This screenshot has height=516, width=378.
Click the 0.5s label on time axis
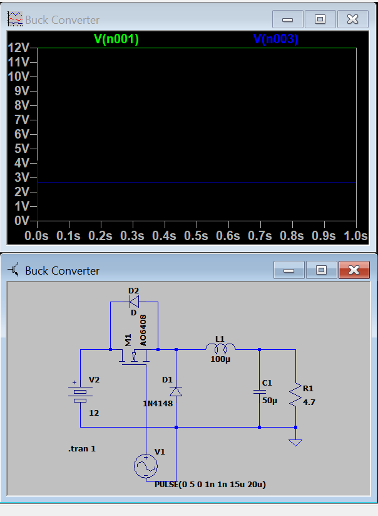coord(196,236)
